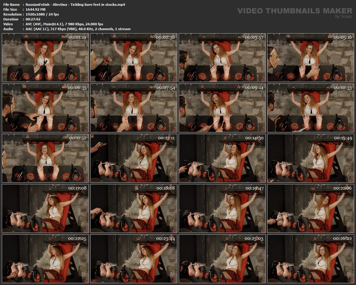The width and height of the screenshot is (356, 285).
Task: Select the frame at 00:02:38
Action: 134,58
